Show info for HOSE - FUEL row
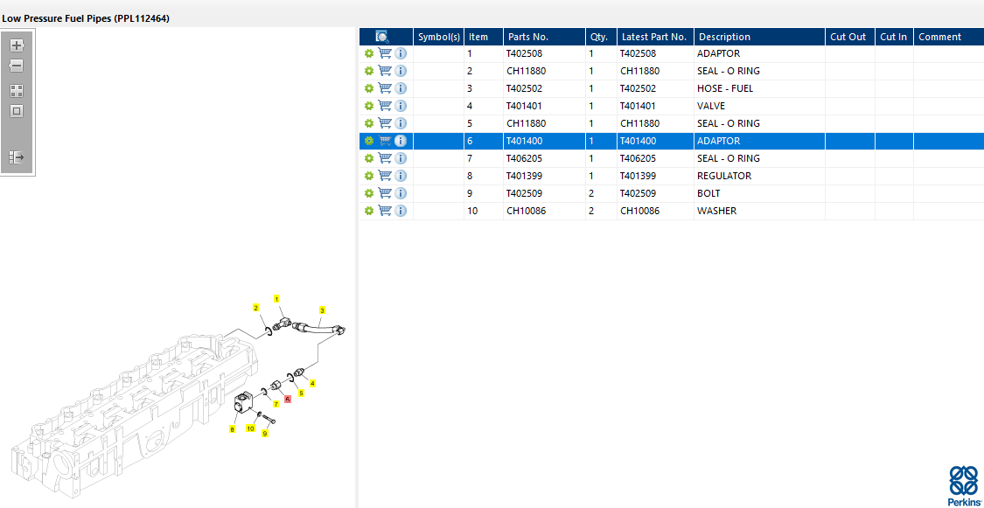Screen dimensions: 984x508 coord(401,88)
